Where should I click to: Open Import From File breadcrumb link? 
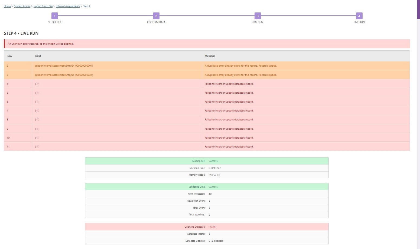coord(43,6)
